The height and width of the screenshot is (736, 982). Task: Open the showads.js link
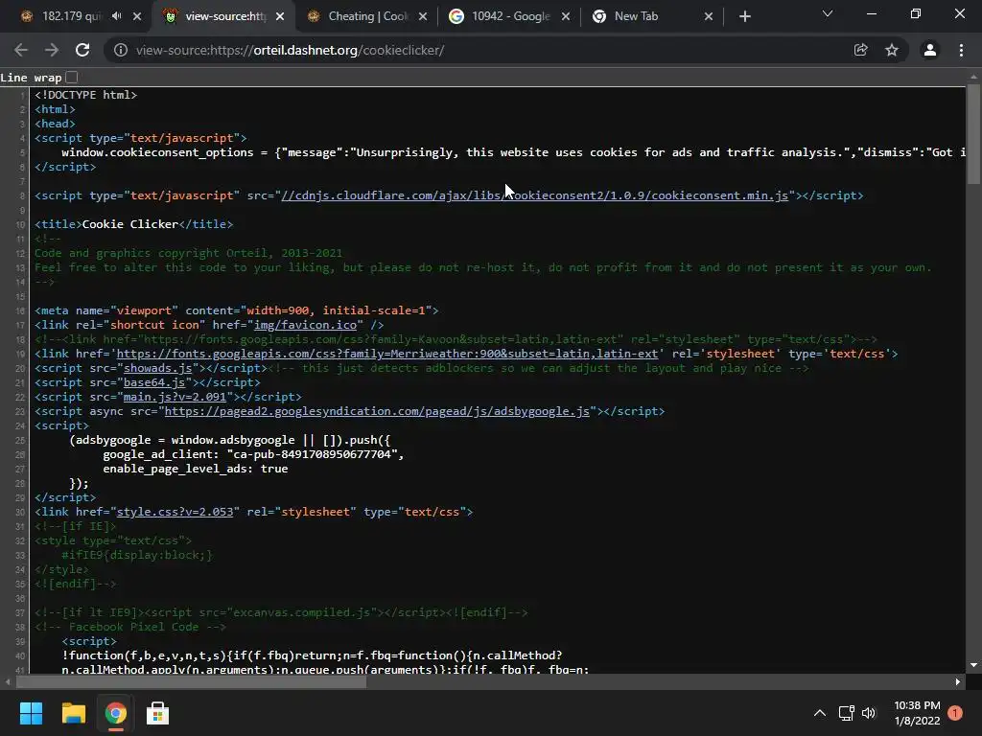pos(157,368)
